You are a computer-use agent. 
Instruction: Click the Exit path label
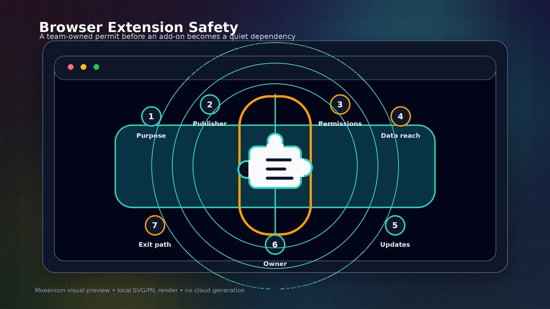[x=155, y=245]
